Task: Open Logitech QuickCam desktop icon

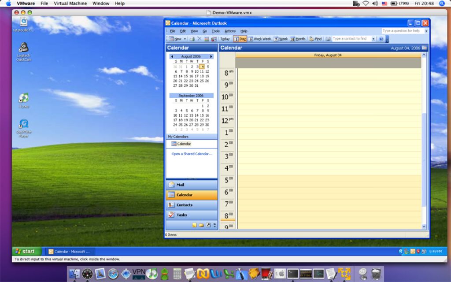Action: coord(24,52)
